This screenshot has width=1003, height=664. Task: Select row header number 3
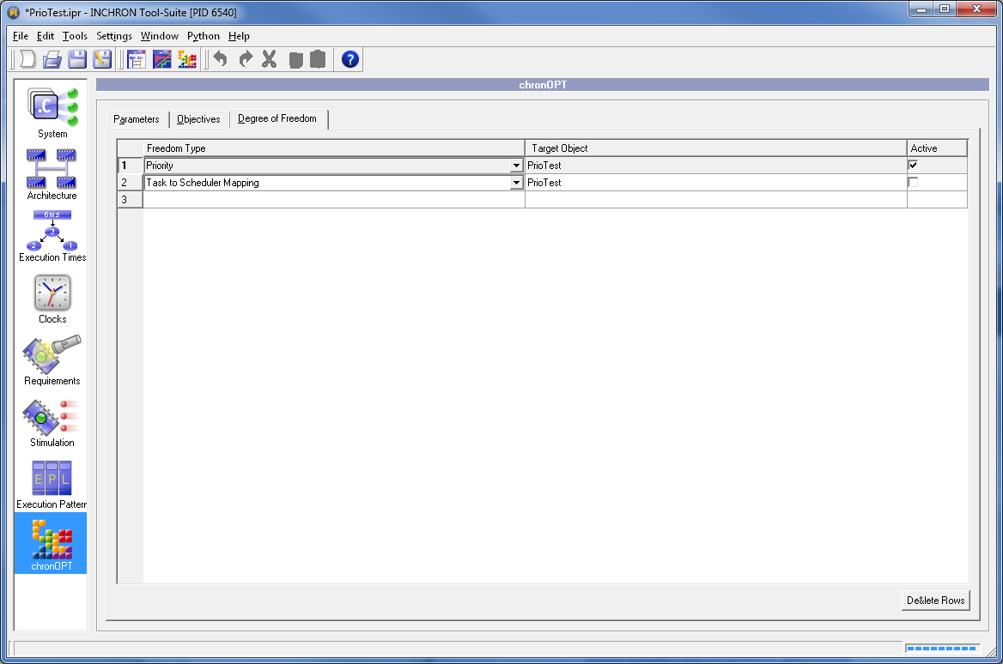130,200
